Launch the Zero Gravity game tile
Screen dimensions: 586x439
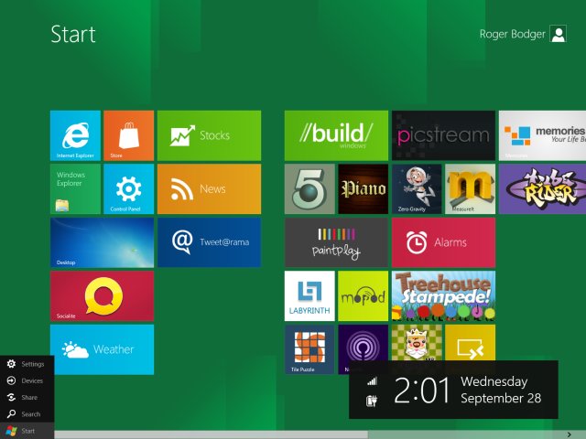pyautogui.click(x=417, y=189)
